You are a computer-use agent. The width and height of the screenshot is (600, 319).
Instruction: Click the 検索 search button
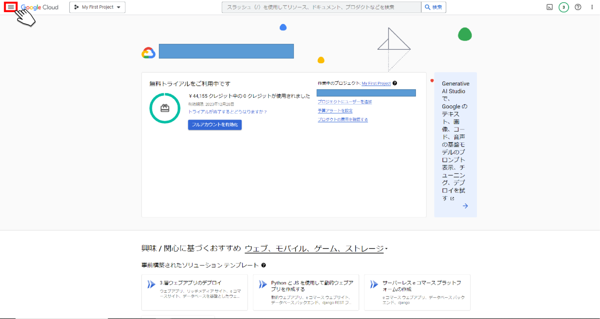pyautogui.click(x=433, y=7)
